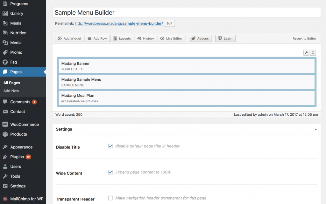Open the sample-menu-builder permalink URL

click(x=119, y=24)
